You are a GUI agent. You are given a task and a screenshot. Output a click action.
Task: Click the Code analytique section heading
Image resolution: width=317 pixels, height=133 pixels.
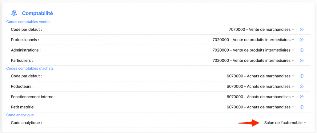tap(20, 115)
